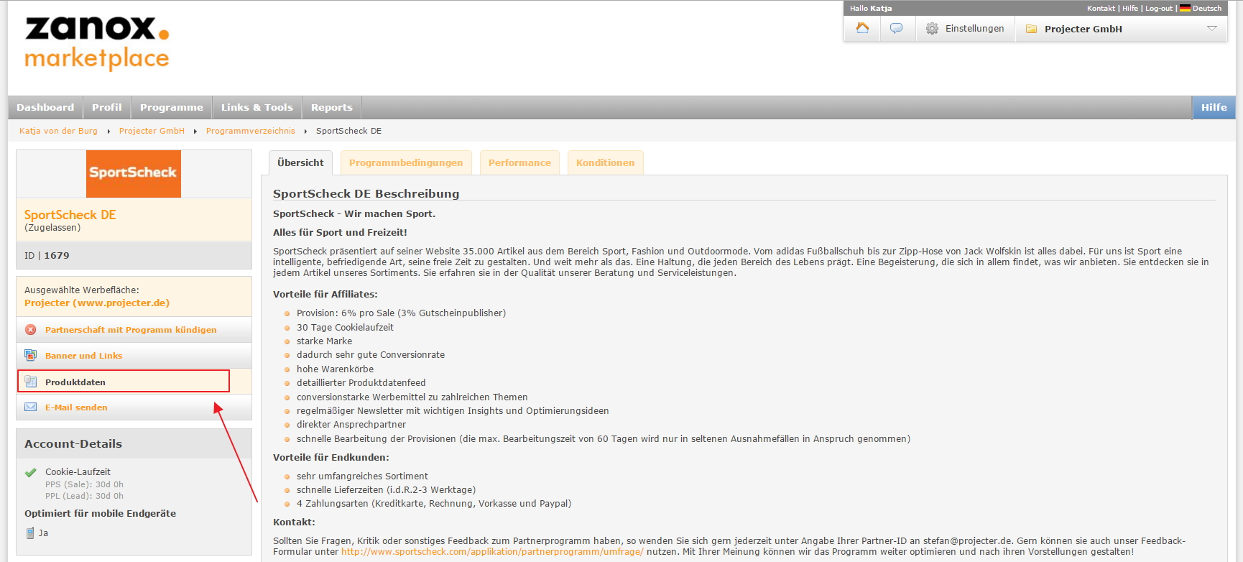Click the Log-out link
This screenshot has height=562, width=1243.
1159,9
